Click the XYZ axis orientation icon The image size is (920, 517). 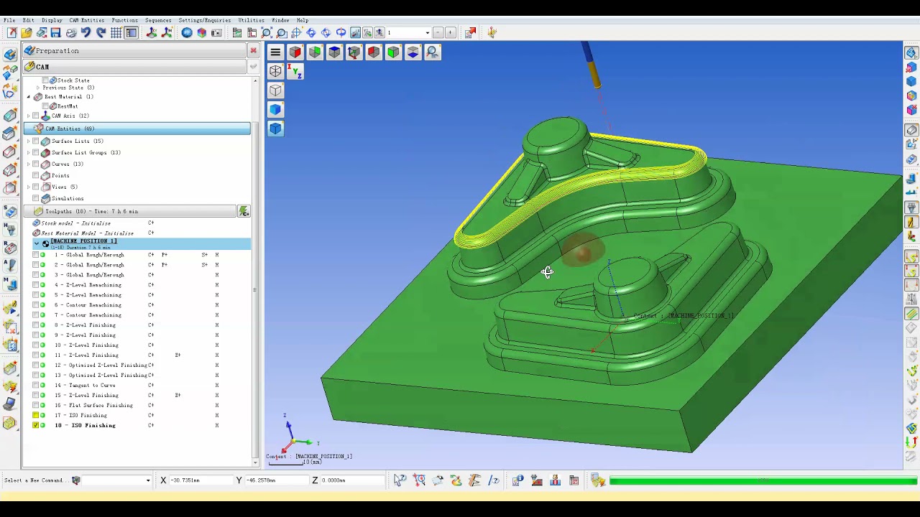point(295,71)
